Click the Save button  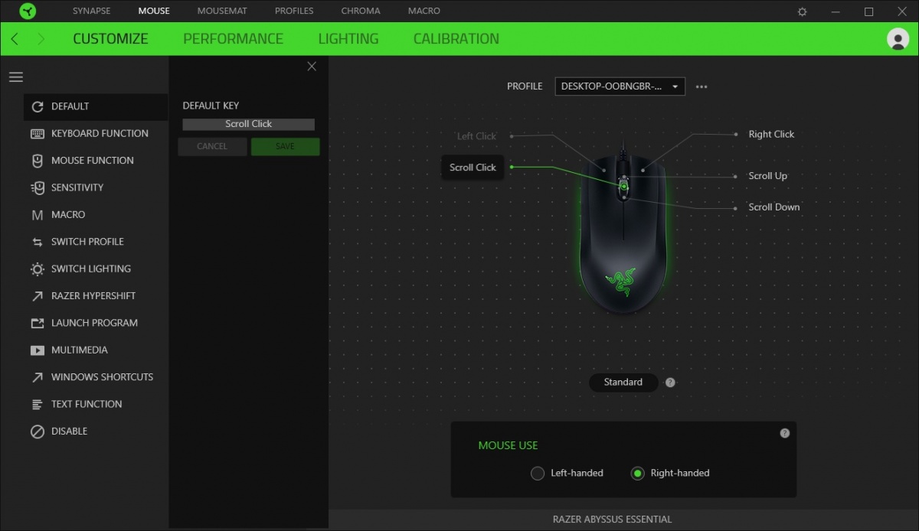[285, 146]
